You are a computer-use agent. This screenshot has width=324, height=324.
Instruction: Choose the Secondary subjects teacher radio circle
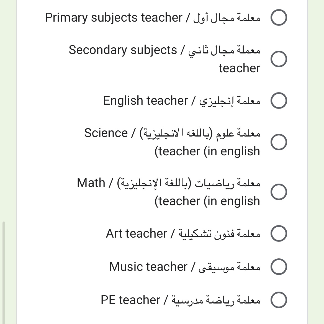click(x=279, y=59)
